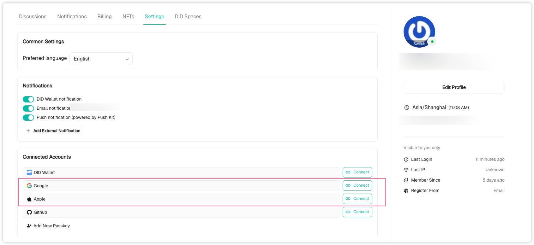
Task: Click the profile avatar labeled Switch
Action: [x=419, y=32]
